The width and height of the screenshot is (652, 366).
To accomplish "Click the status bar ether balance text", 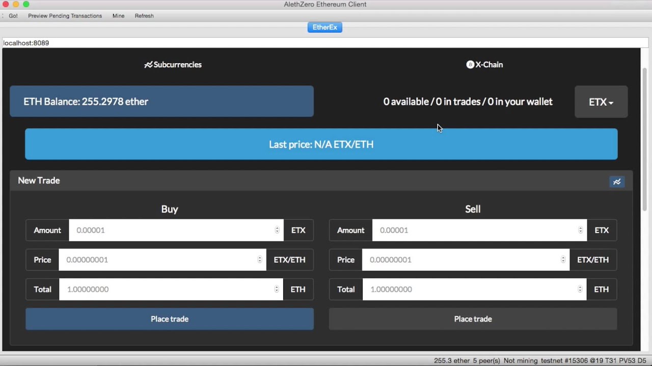I will coord(452,360).
